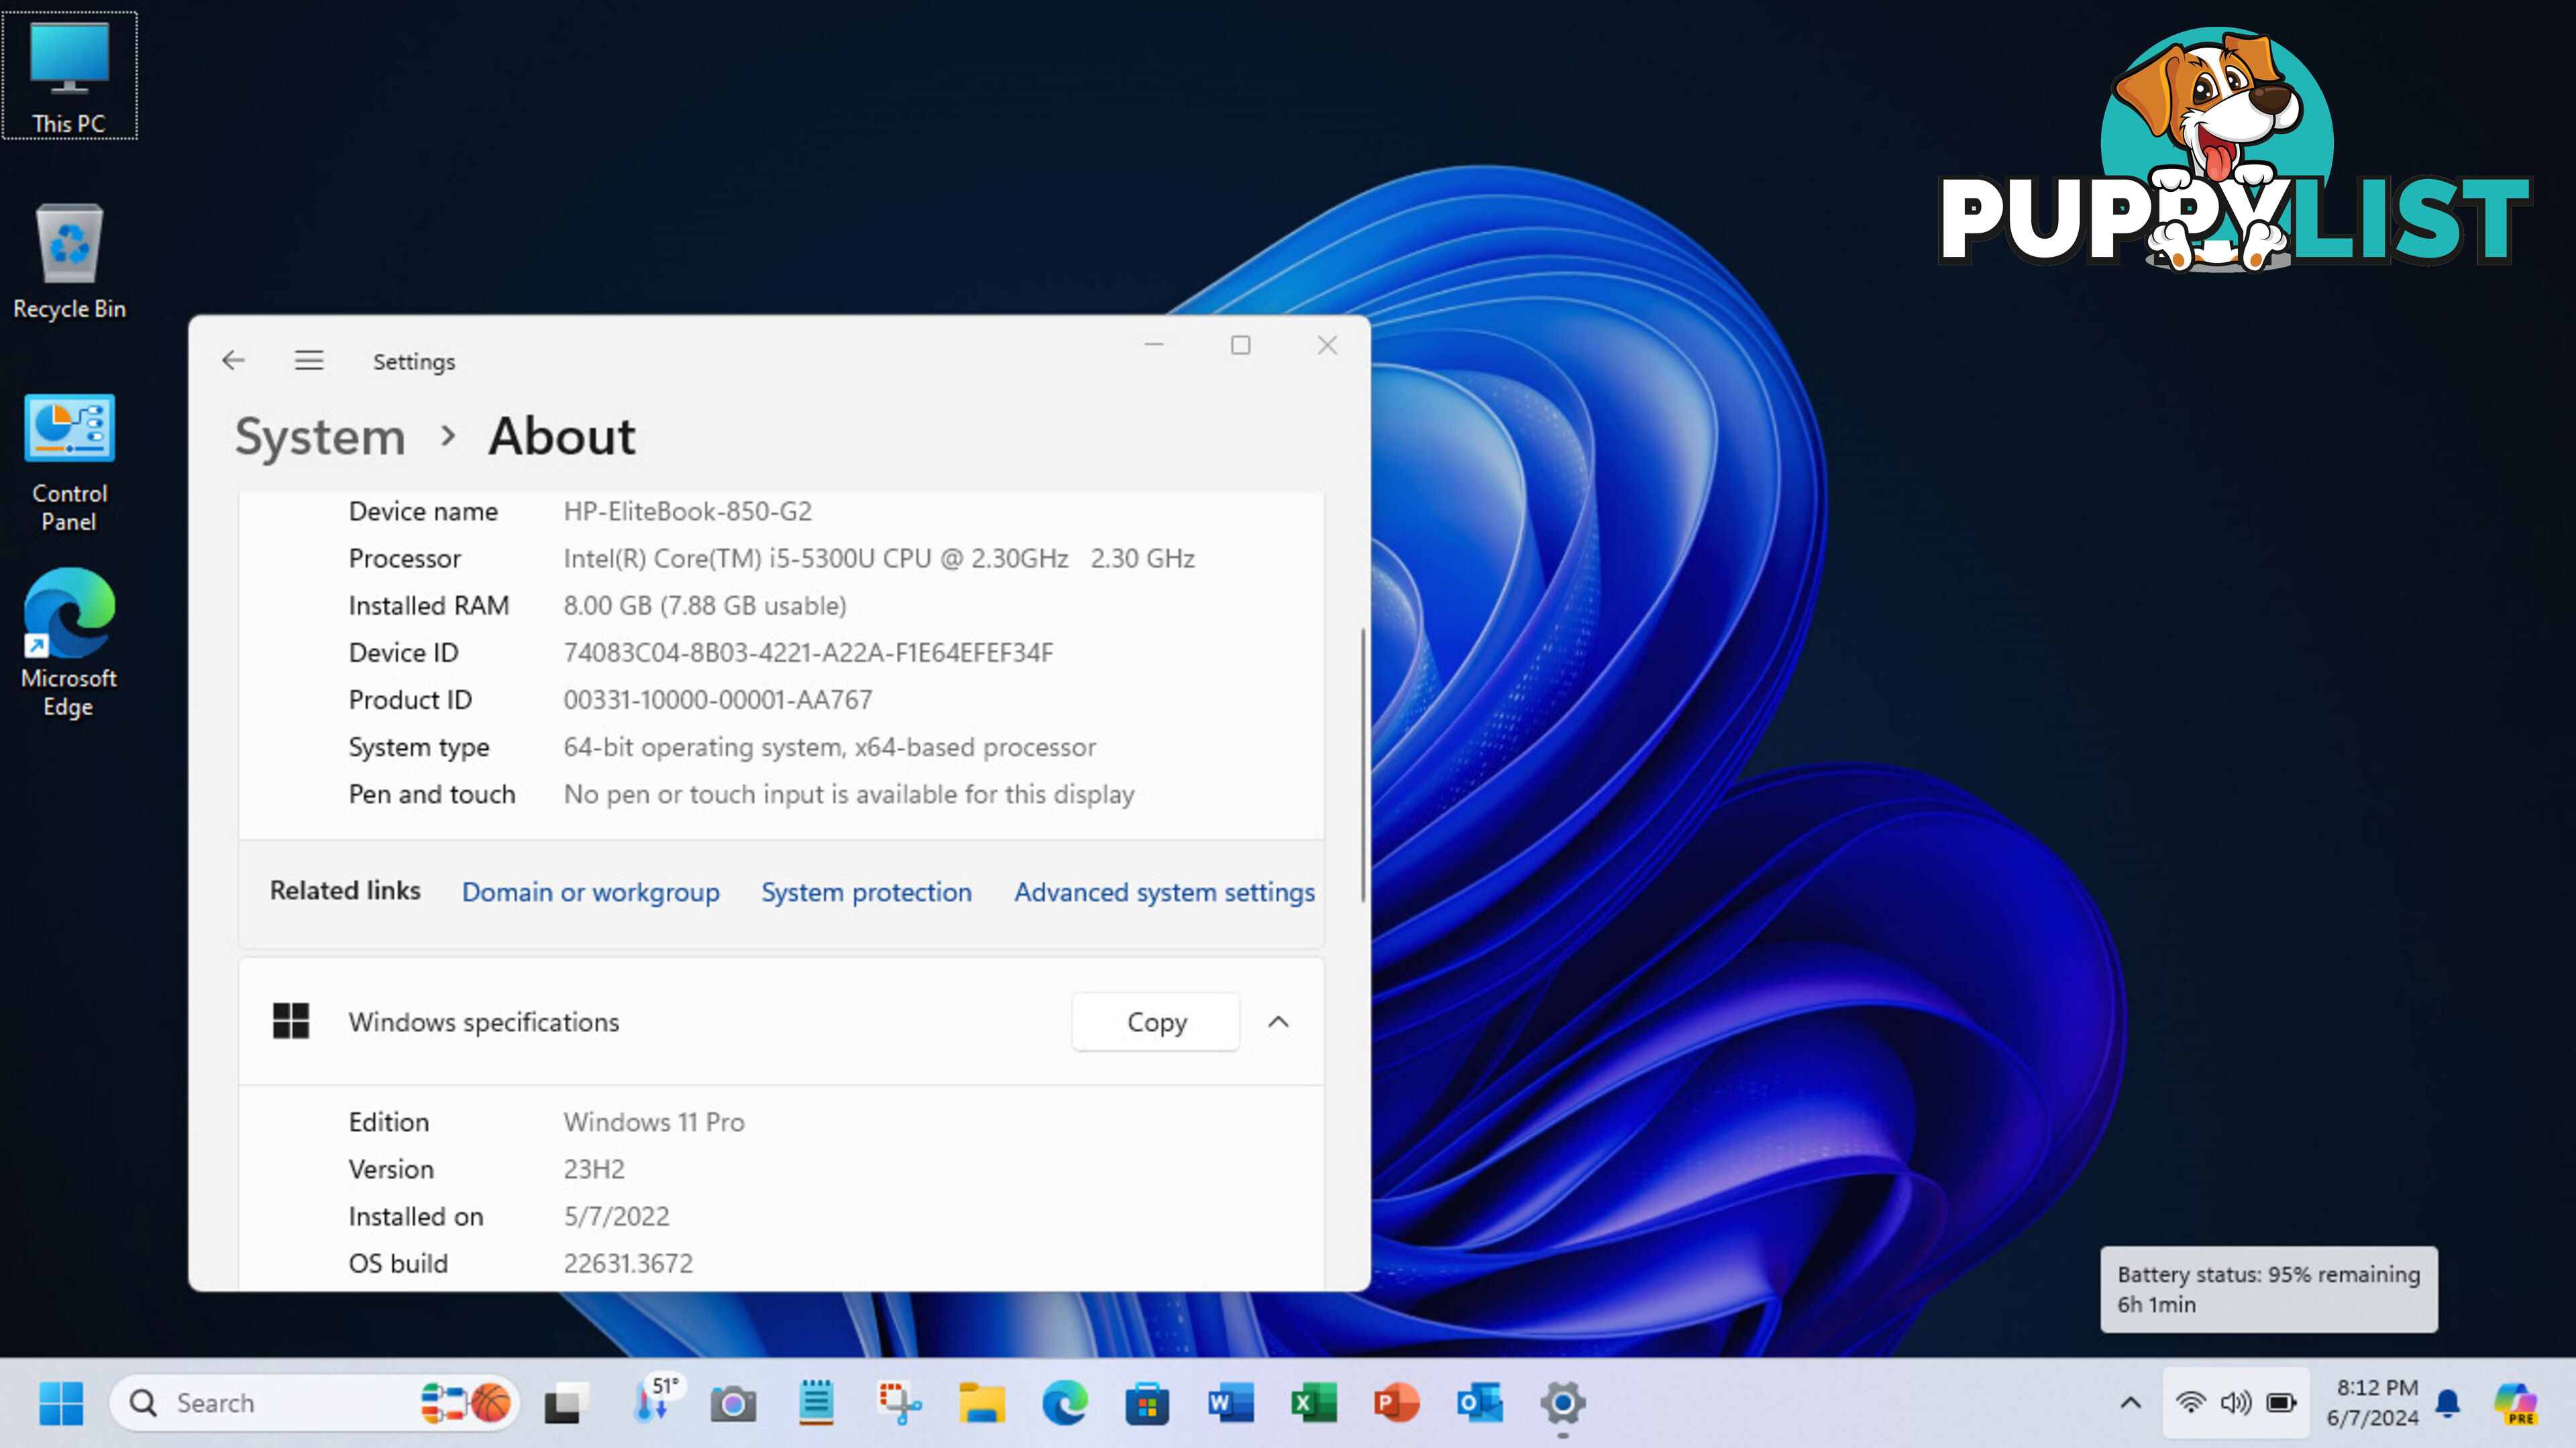Viewport: 2576px width, 1448px height.
Task: Click the Installed RAM value 8.00 GB
Action: coord(705,606)
